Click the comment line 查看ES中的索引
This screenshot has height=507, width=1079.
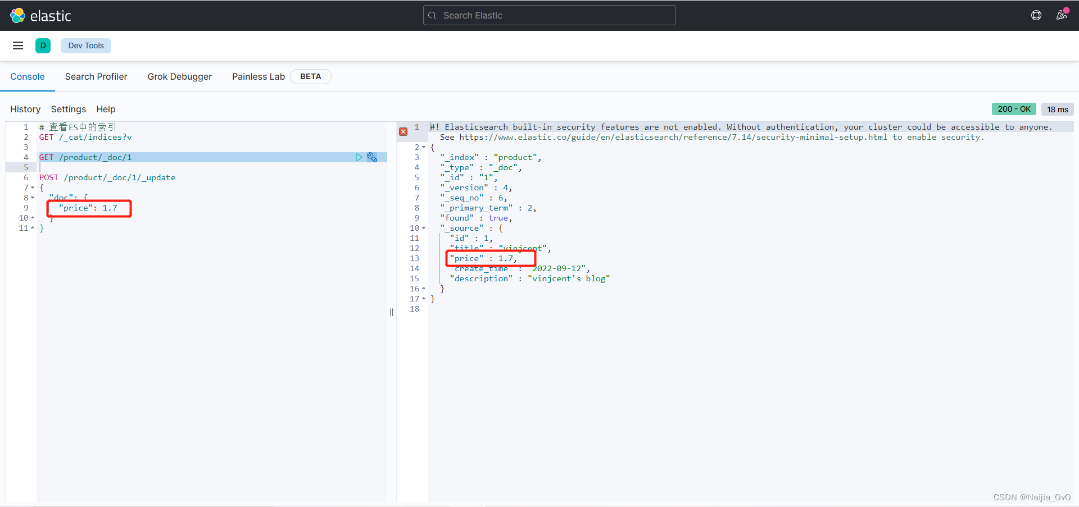coord(78,127)
